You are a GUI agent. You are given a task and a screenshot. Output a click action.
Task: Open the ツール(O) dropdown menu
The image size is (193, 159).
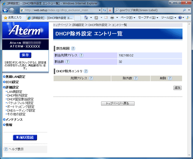[x=168, y=18]
